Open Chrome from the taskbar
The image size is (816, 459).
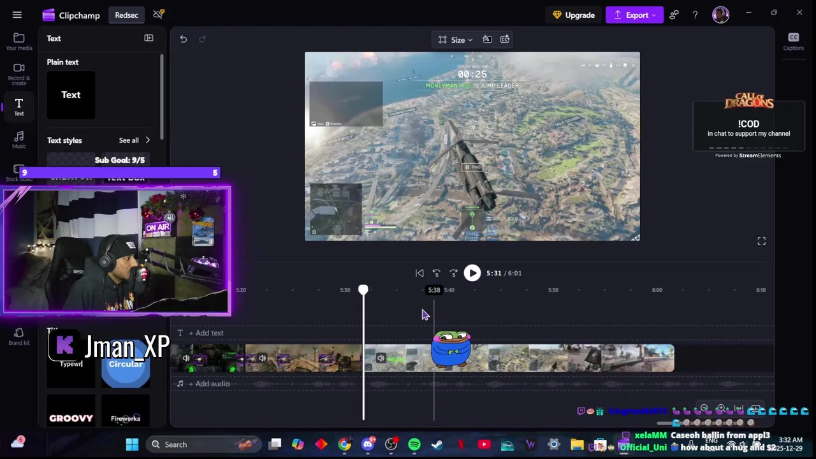[344, 444]
